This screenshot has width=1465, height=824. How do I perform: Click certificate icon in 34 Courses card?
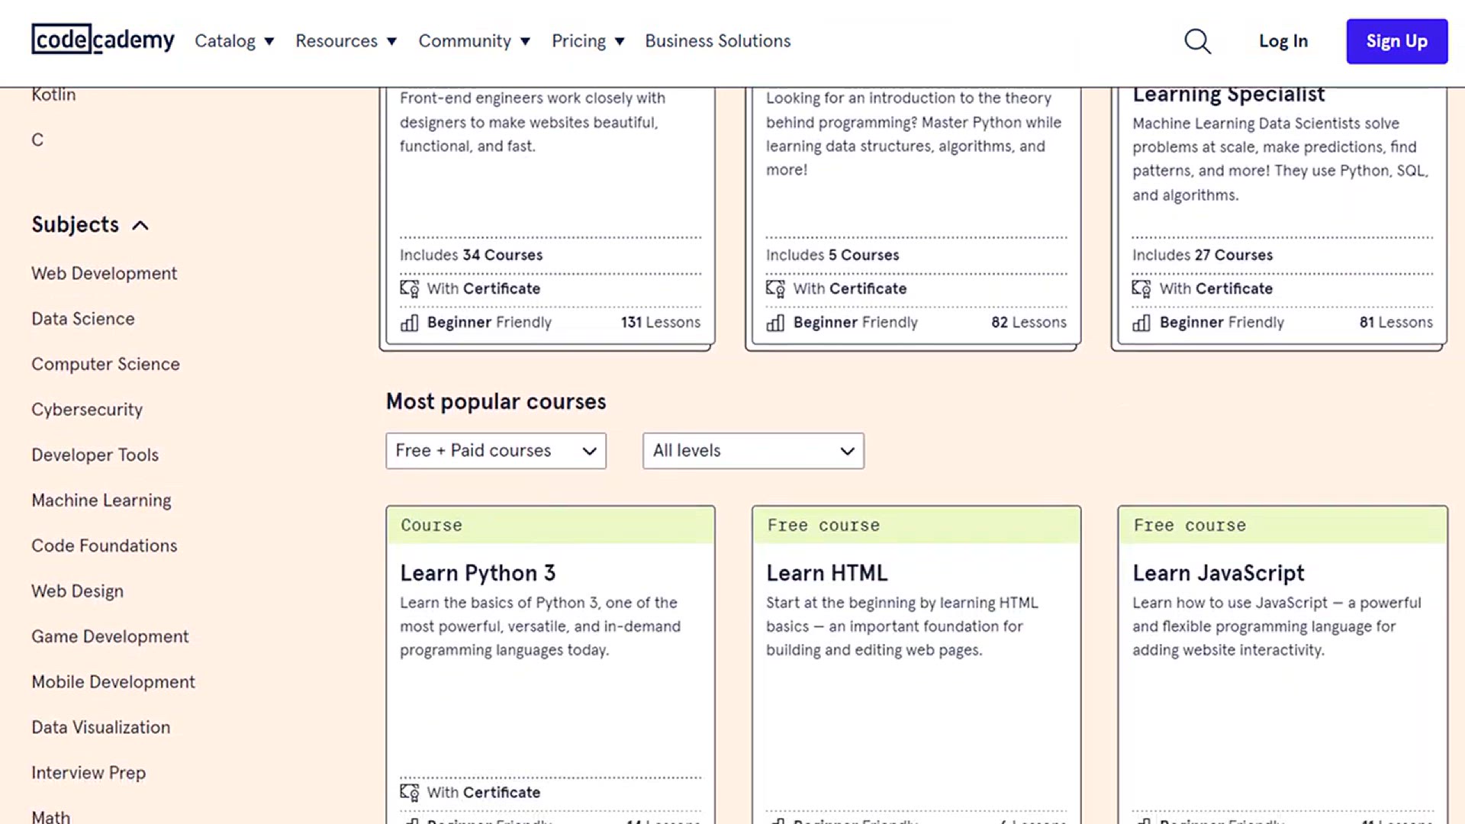[410, 289]
